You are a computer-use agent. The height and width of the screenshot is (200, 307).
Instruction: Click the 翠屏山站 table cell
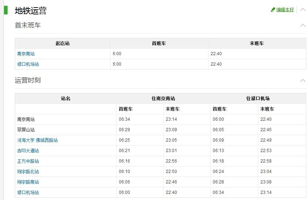(26, 130)
